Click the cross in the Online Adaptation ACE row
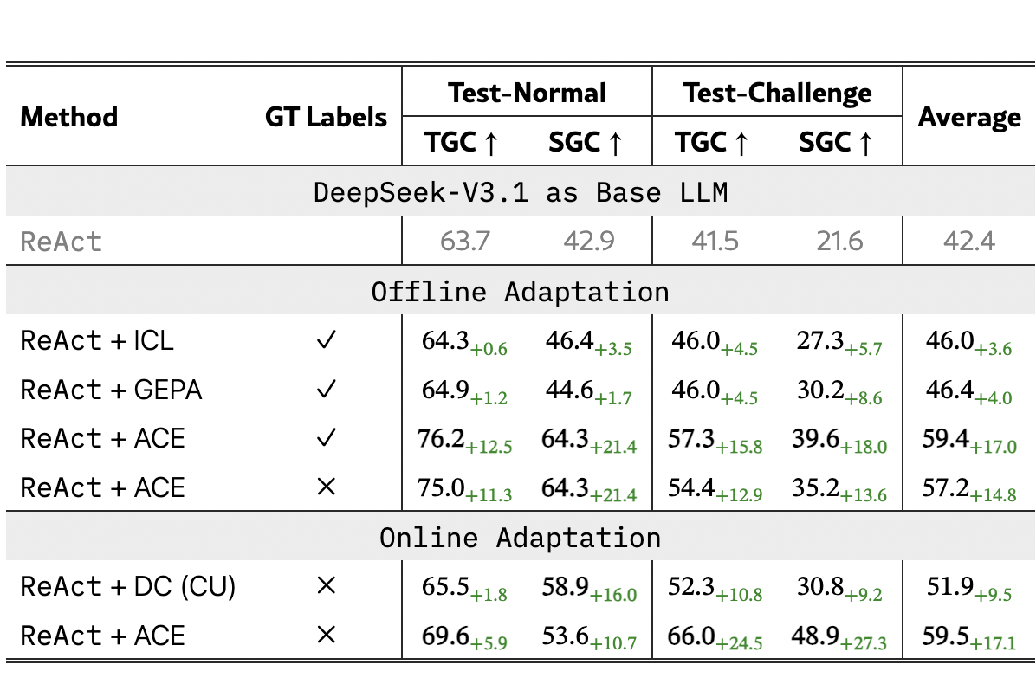The width and height of the screenshot is (1036, 684). tap(326, 636)
